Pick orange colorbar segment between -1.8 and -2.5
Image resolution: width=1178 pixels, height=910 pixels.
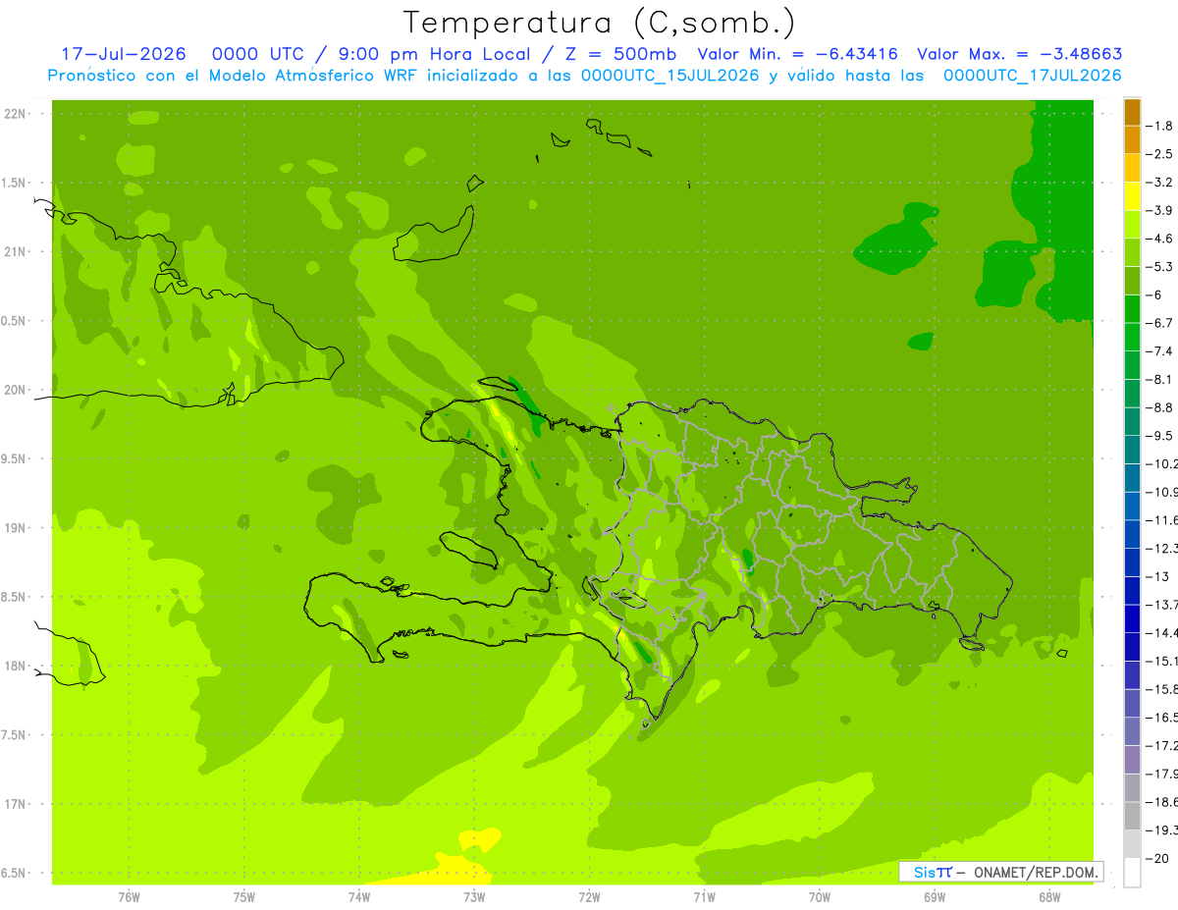[x=1132, y=140]
